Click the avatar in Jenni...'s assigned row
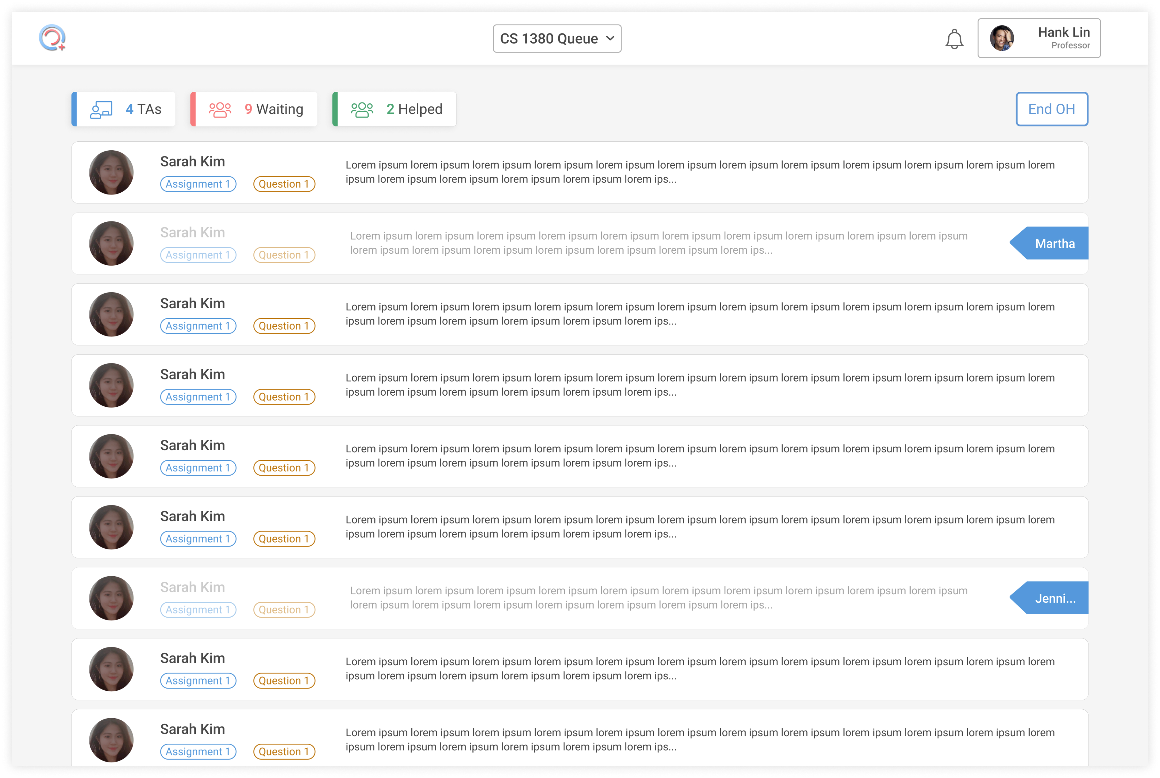Screen dimensions: 1160x778 click(x=111, y=598)
